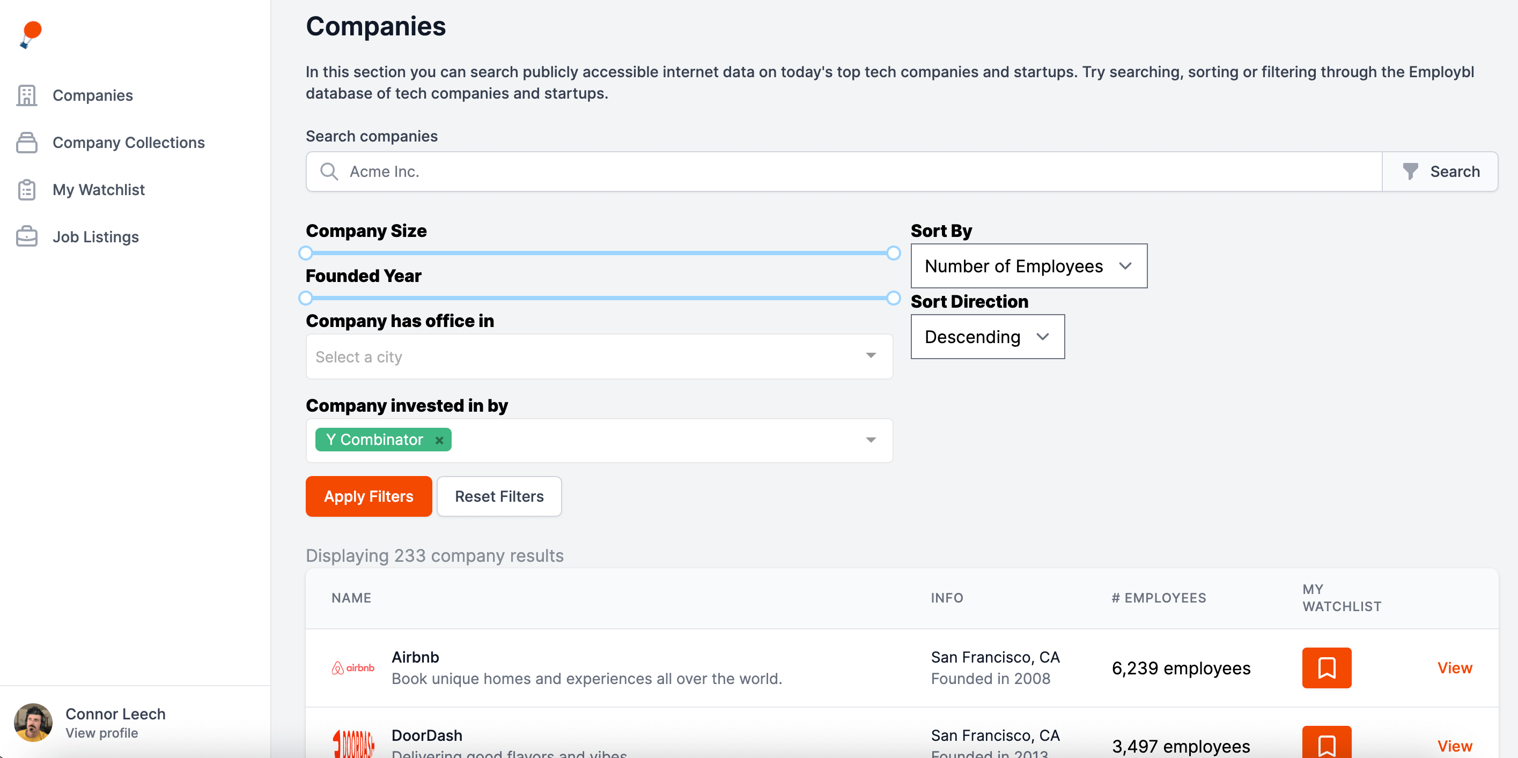The image size is (1518, 758).
Task: Toggle the Airbnb watchlist bookmark
Action: [x=1326, y=668]
